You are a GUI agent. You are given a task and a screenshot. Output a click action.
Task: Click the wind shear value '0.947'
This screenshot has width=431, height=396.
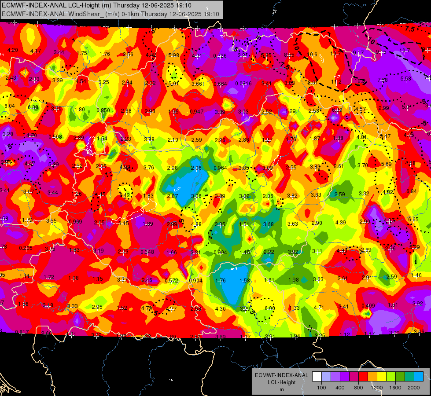tap(197, 112)
